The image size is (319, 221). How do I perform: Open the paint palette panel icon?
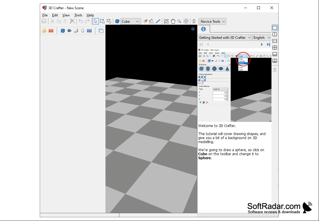tap(44, 31)
